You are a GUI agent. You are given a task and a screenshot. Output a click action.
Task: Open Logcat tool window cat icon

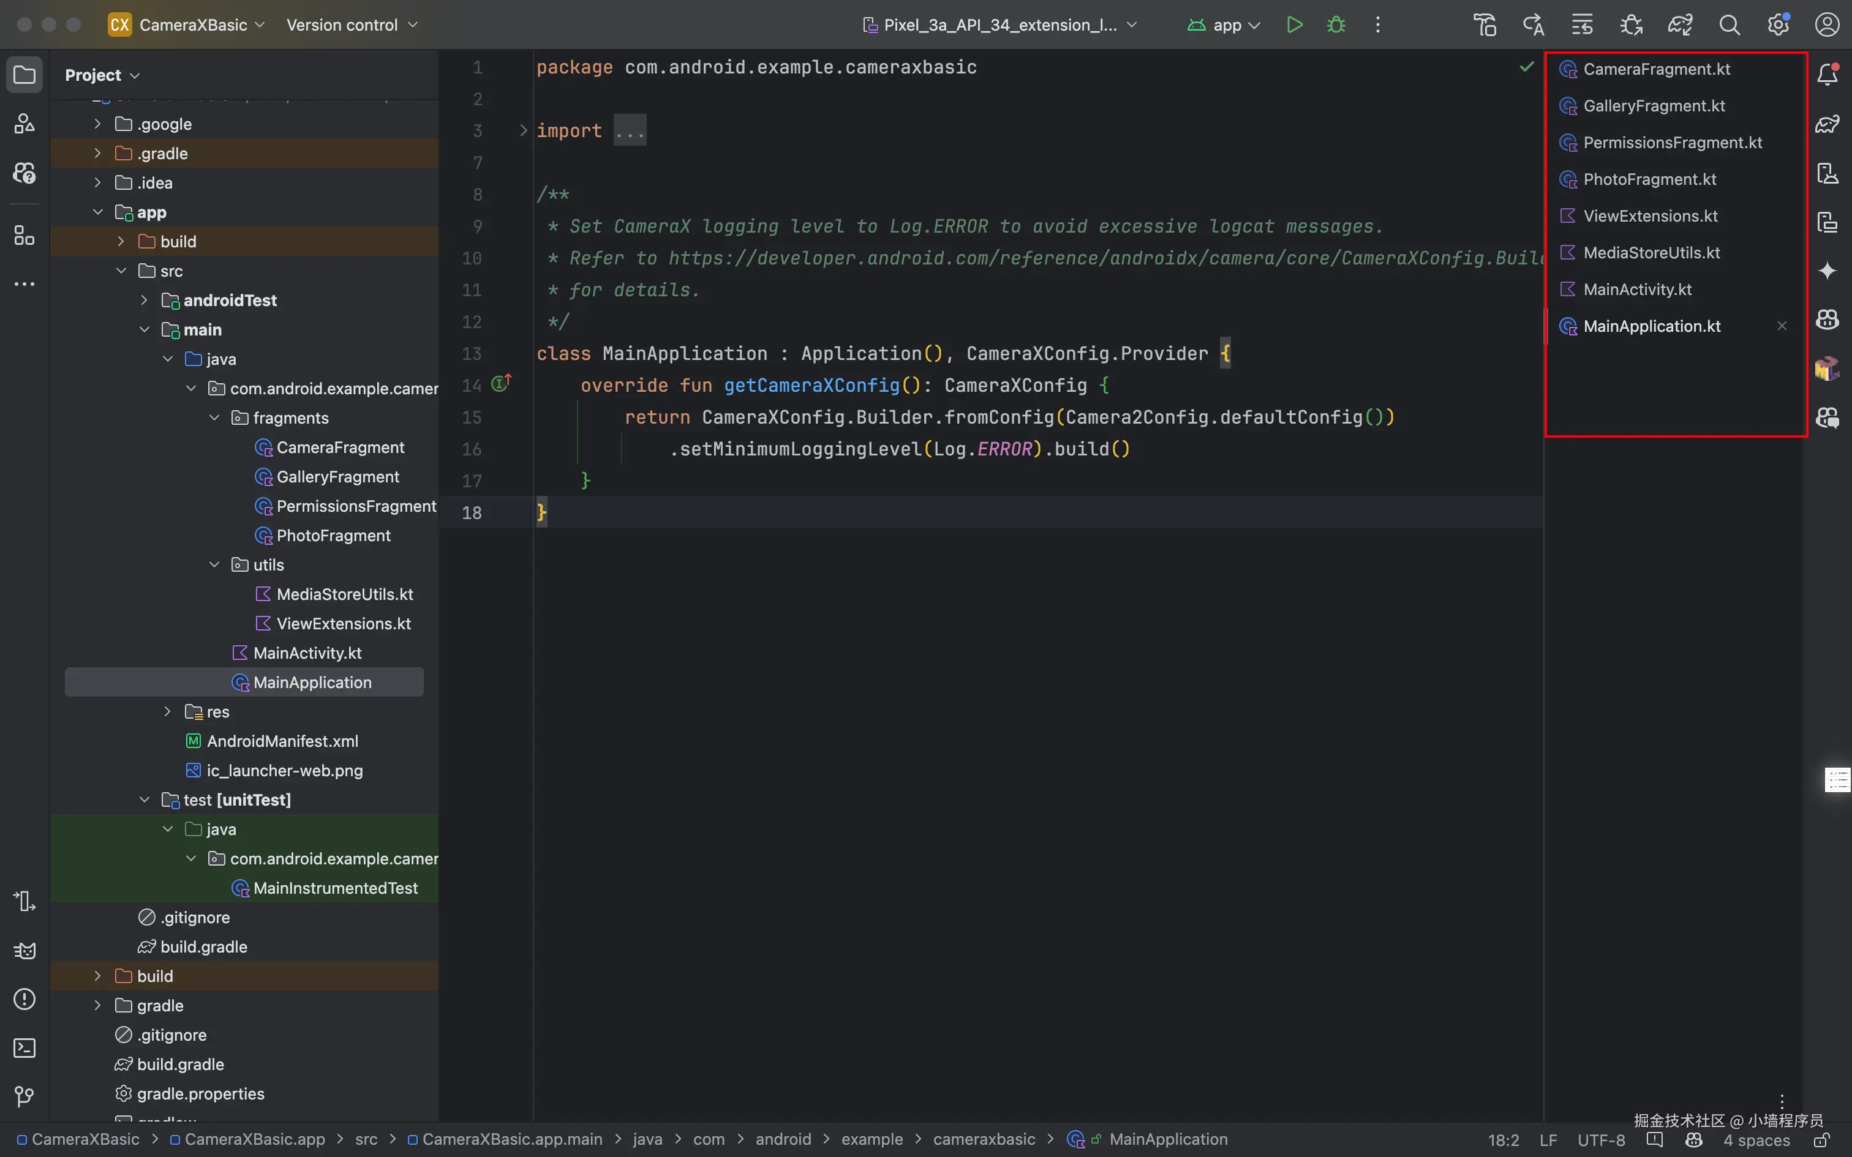[24, 950]
